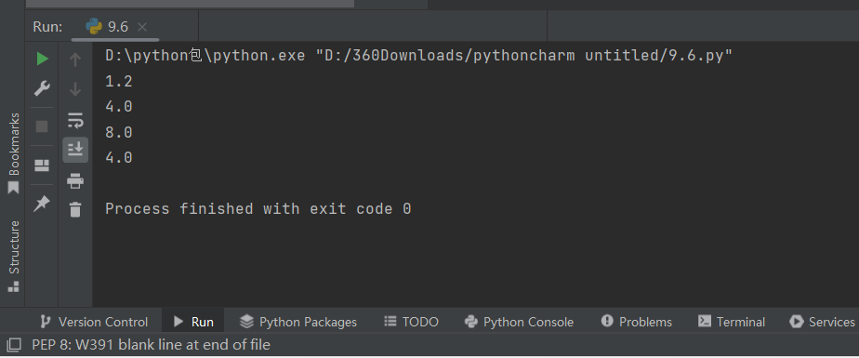The height and width of the screenshot is (358, 859).
Task: Click the restore layout icon
Action: (x=42, y=166)
